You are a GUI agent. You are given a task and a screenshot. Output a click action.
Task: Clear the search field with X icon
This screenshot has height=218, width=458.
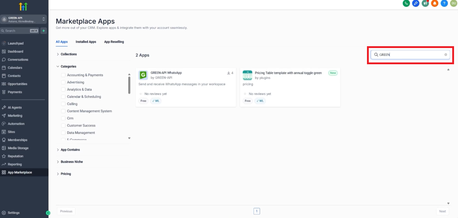446,55
